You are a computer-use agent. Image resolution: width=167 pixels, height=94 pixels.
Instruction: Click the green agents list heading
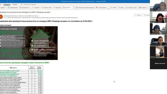25,63
